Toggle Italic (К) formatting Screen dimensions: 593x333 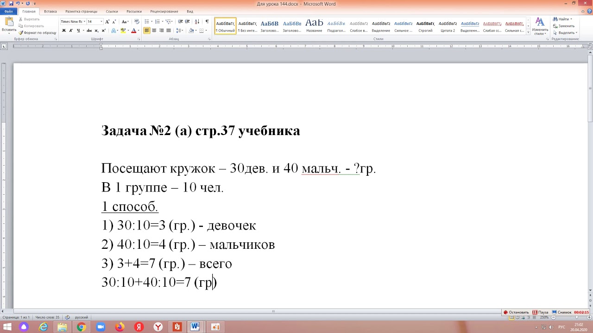[71, 31]
